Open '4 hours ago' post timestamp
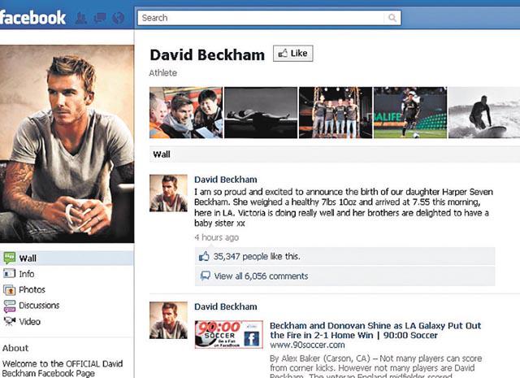The width and height of the screenshot is (520, 378). (x=217, y=237)
